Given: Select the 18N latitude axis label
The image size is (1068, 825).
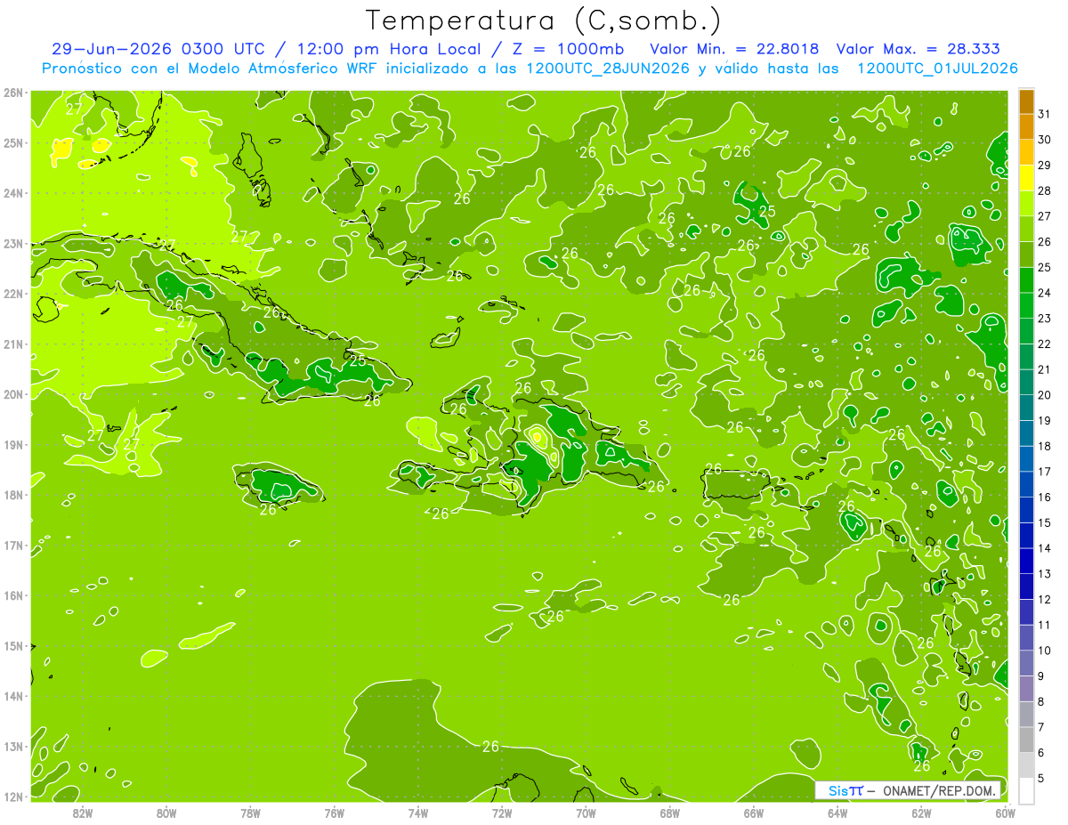Looking at the screenshot, I should (x=14, y=495).
